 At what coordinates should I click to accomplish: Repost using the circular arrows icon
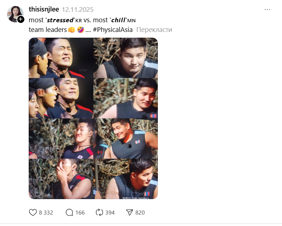pyautogui.click(x=99, y=212)
